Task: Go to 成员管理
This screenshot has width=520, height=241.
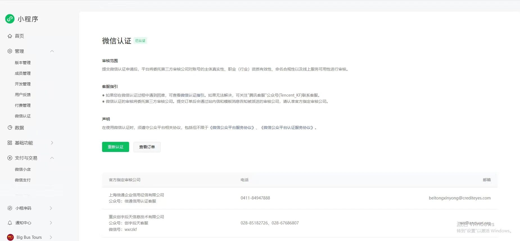Action: coord(23,73)
